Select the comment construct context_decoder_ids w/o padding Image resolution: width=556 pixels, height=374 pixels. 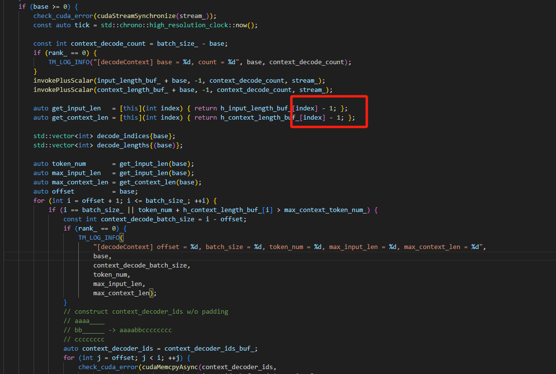click(x=146, y=311)
